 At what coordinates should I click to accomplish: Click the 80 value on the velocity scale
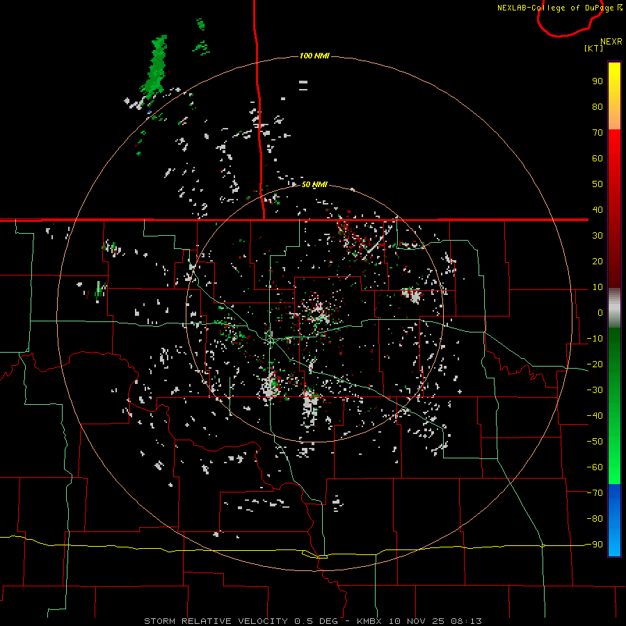[597, 107]
